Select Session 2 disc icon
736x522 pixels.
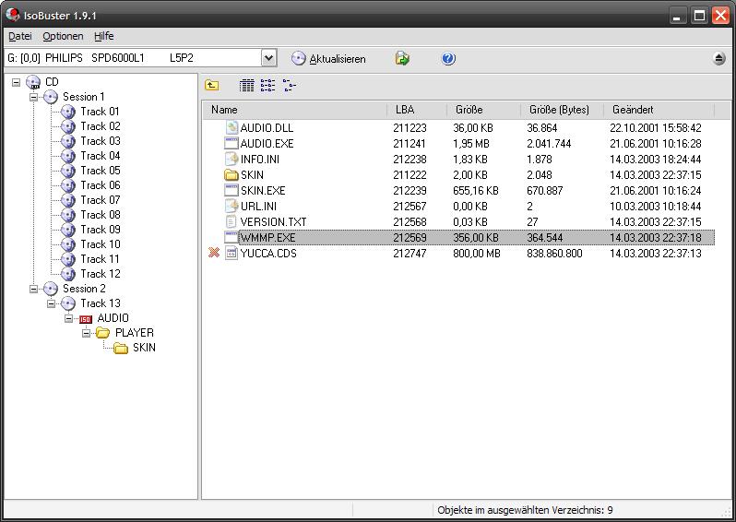tap(51, 289)
